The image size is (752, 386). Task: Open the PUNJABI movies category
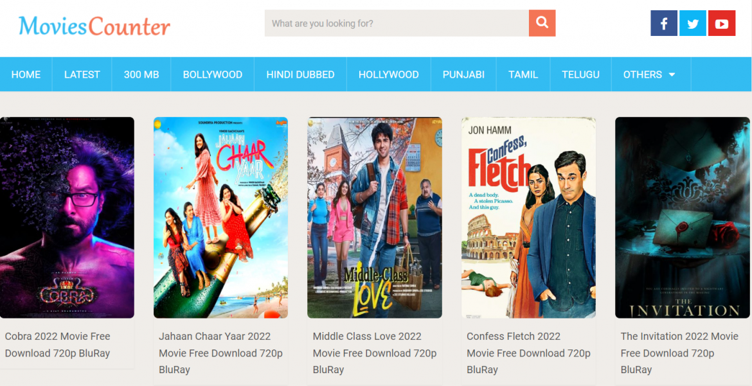463,75
